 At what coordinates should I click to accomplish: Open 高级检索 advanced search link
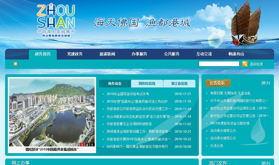[256, 64]
